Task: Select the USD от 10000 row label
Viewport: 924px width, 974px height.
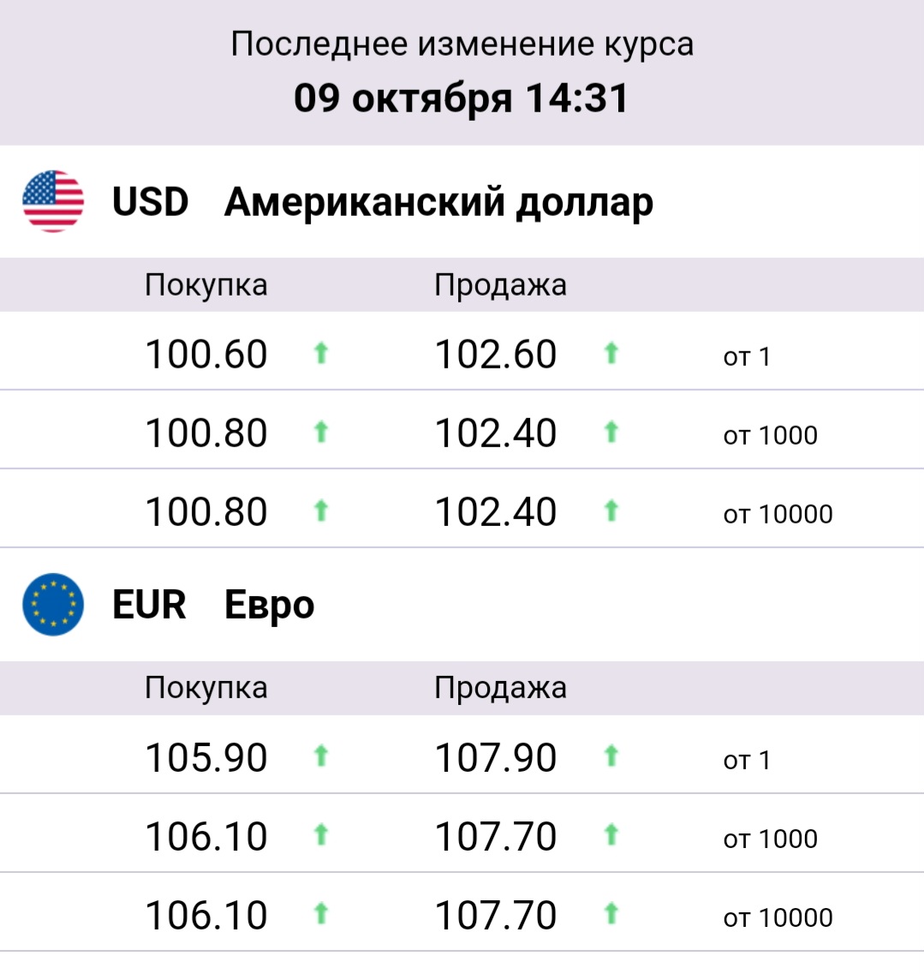Action: pos(778,514)
